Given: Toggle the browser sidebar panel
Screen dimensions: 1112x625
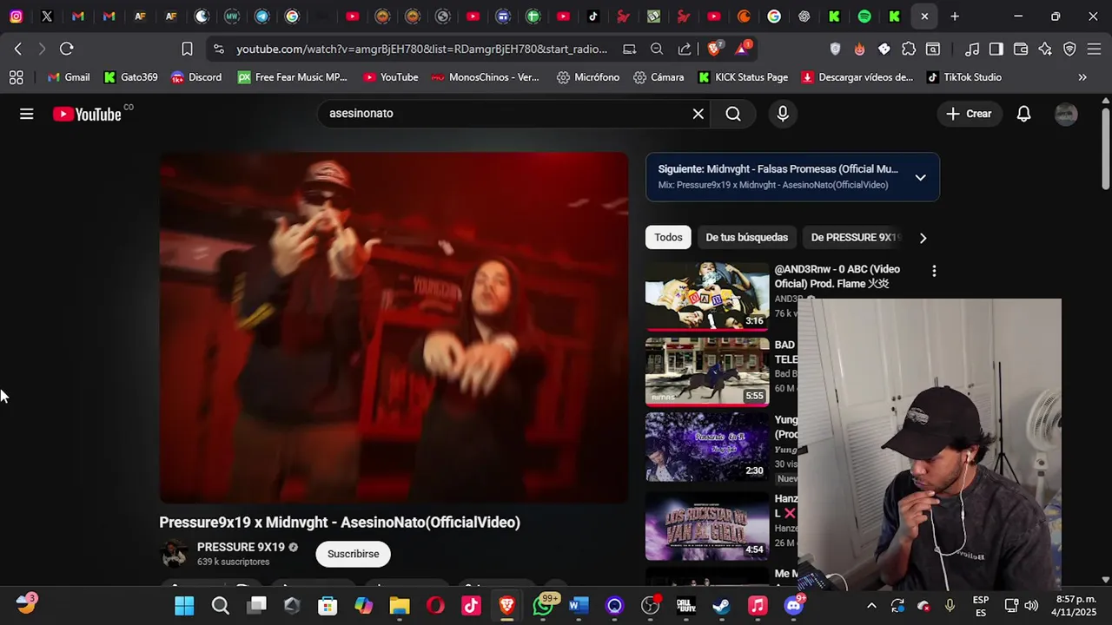Looking at the screenshot, I should click(x=996, y=49).
